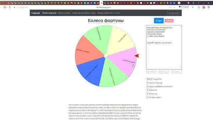This screenshot has height=120, width=213.
Task: Open the Бросьте кубик page
Action: coord(64,13)
